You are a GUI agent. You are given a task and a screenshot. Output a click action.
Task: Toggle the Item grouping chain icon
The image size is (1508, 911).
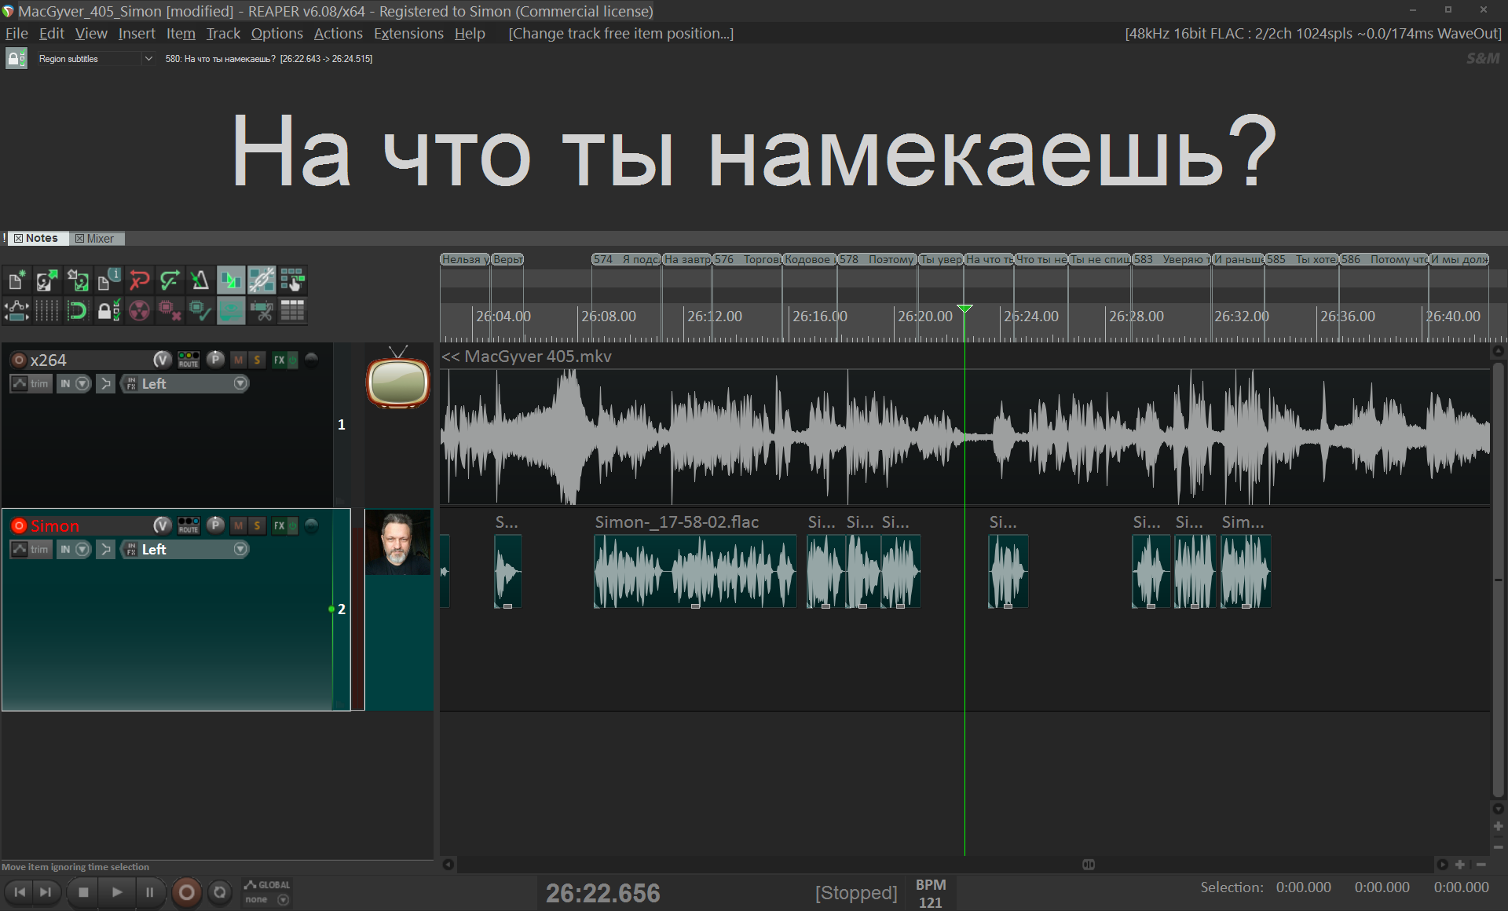262,280
